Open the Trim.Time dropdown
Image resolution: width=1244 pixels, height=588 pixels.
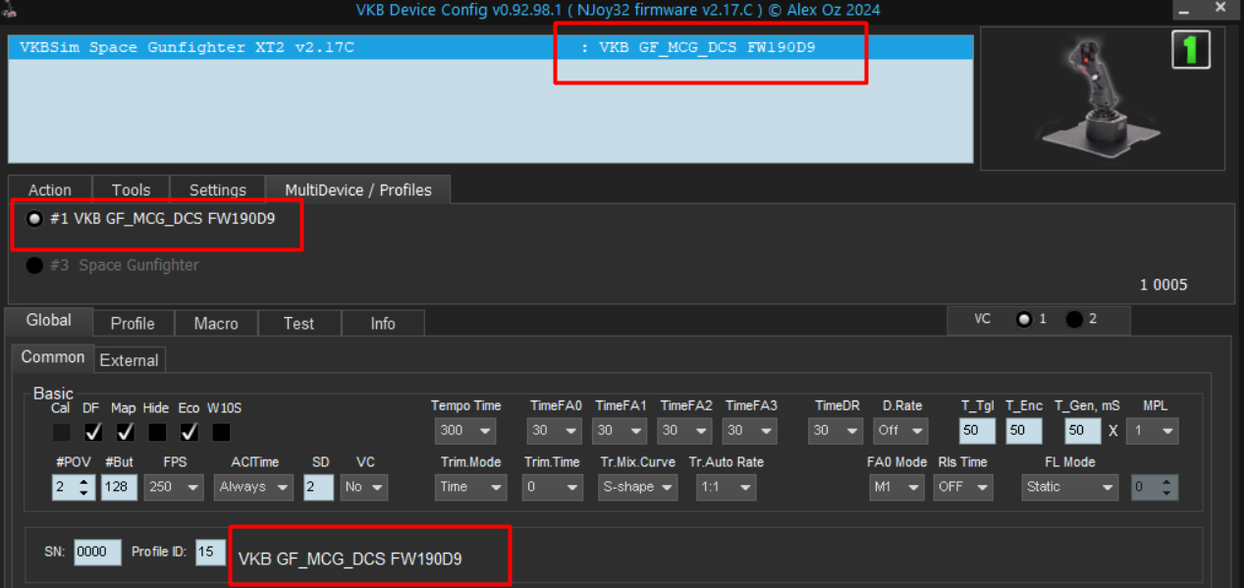pyautogui.click(x=552, y=487)
